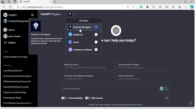
Task: Click the A Bestever Ad Maker icon
Action: (x=70, y=50)
